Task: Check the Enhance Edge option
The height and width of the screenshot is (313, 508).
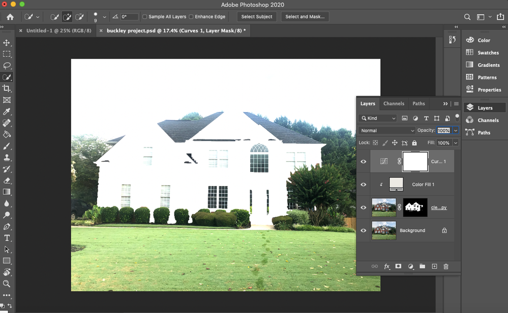Action: point(192,16)
